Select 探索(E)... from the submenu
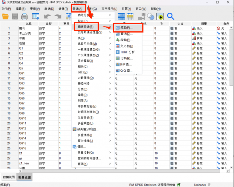 tap(129, 40)
